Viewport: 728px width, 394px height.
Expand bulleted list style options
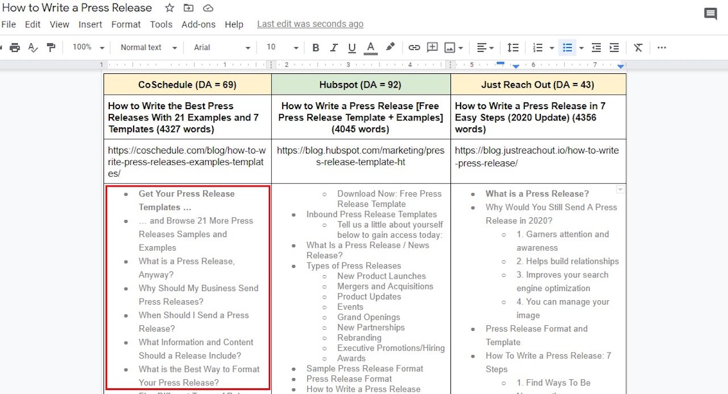(x=581, y=48)
